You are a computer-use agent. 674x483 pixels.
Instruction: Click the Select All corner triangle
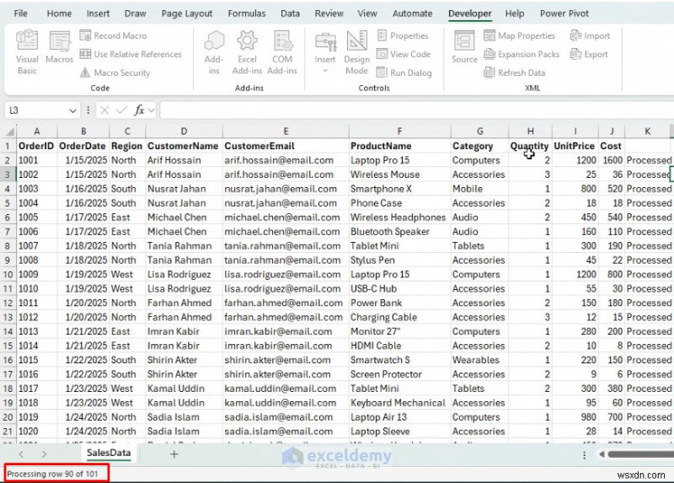pyautogui.click(x=9, y=131)
